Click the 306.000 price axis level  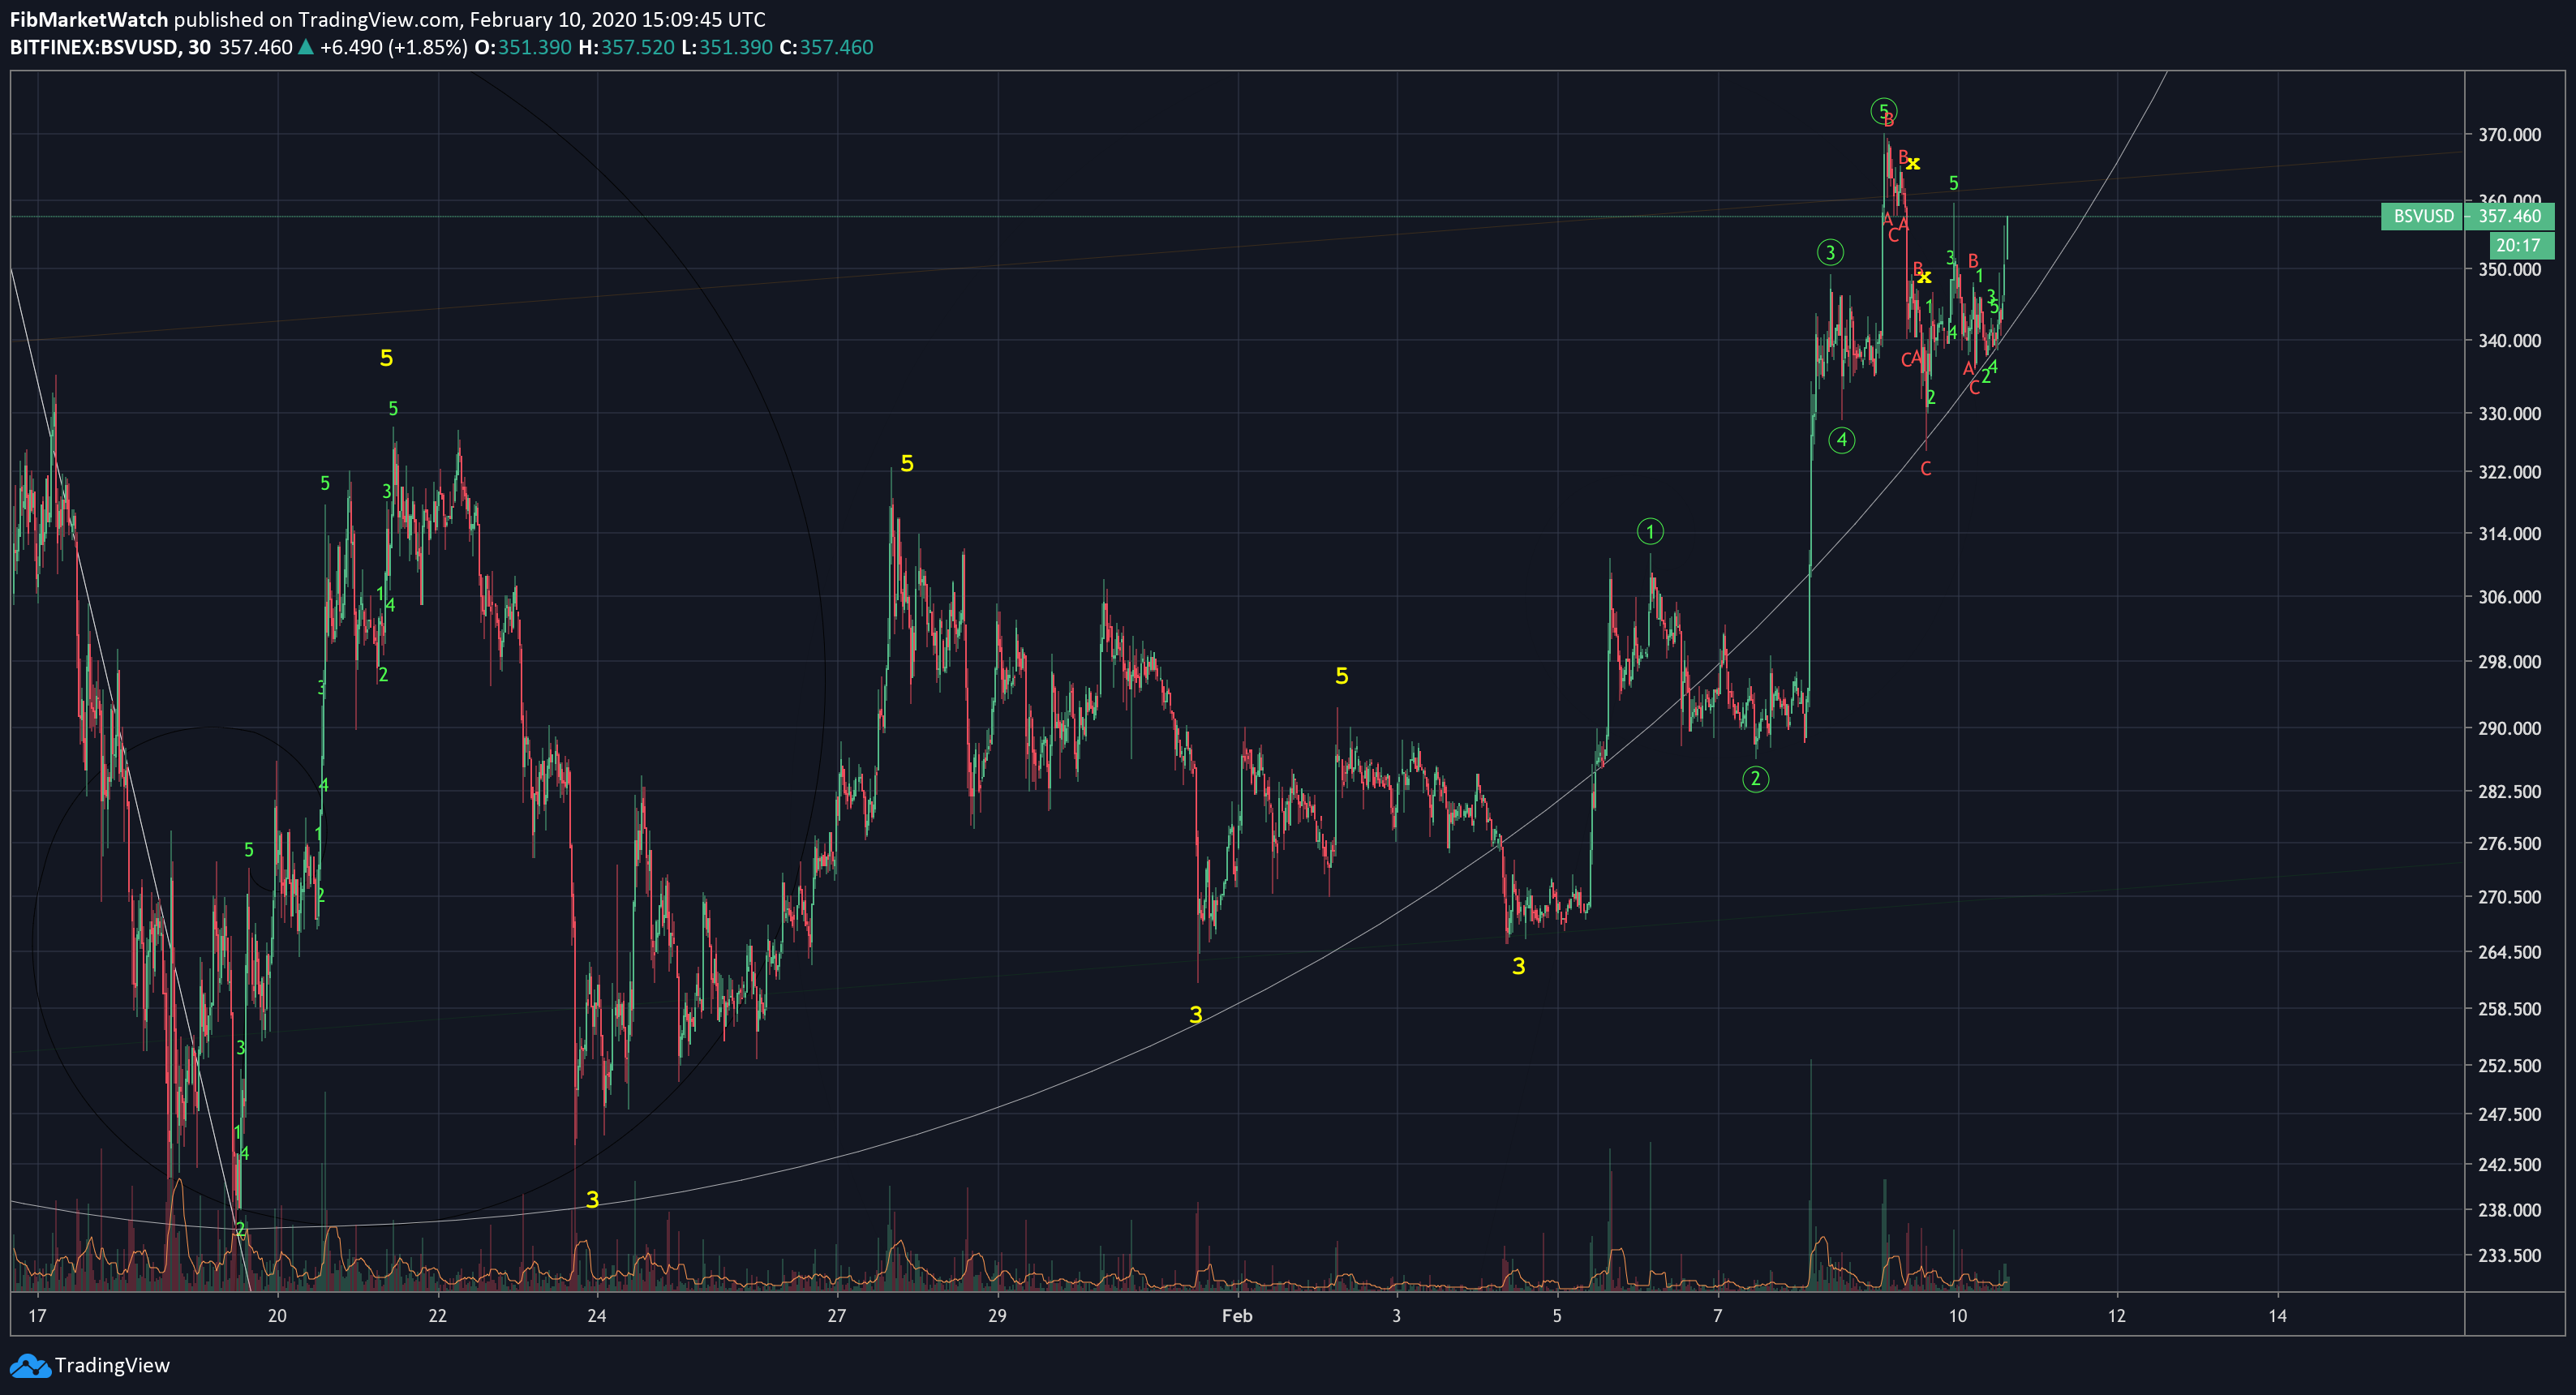2509,597
